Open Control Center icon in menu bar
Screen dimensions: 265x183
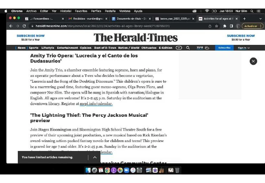pyautogui.click(x=258, y=11)
